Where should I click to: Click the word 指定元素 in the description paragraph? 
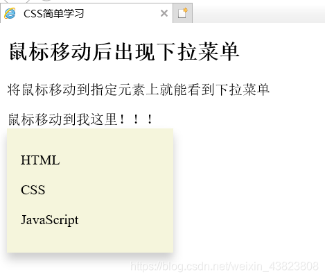click(118, 90)
